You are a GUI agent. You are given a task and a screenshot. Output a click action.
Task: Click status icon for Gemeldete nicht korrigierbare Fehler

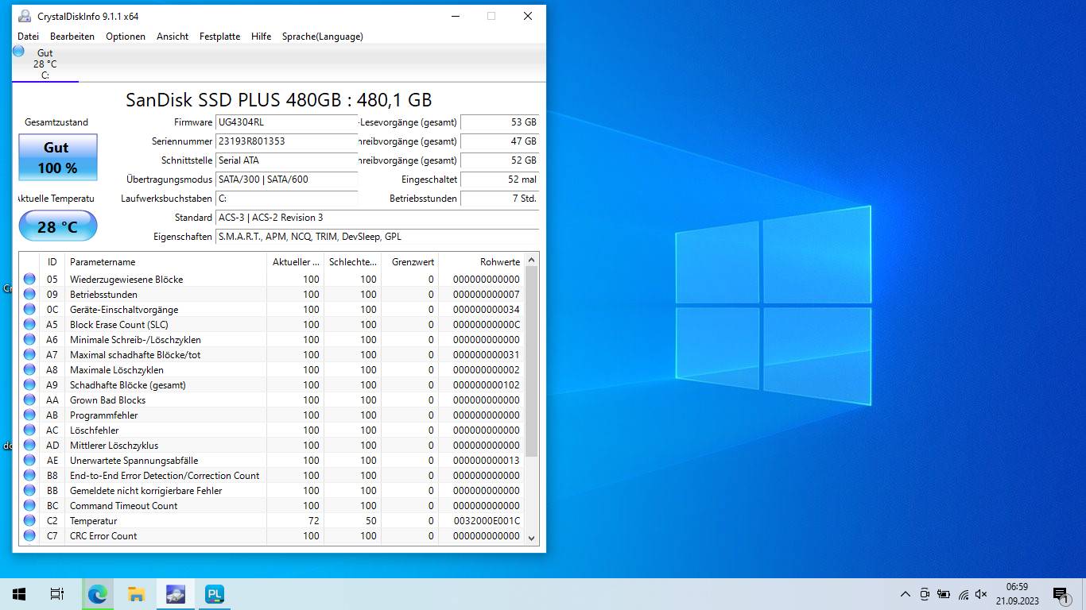[29, 490]
